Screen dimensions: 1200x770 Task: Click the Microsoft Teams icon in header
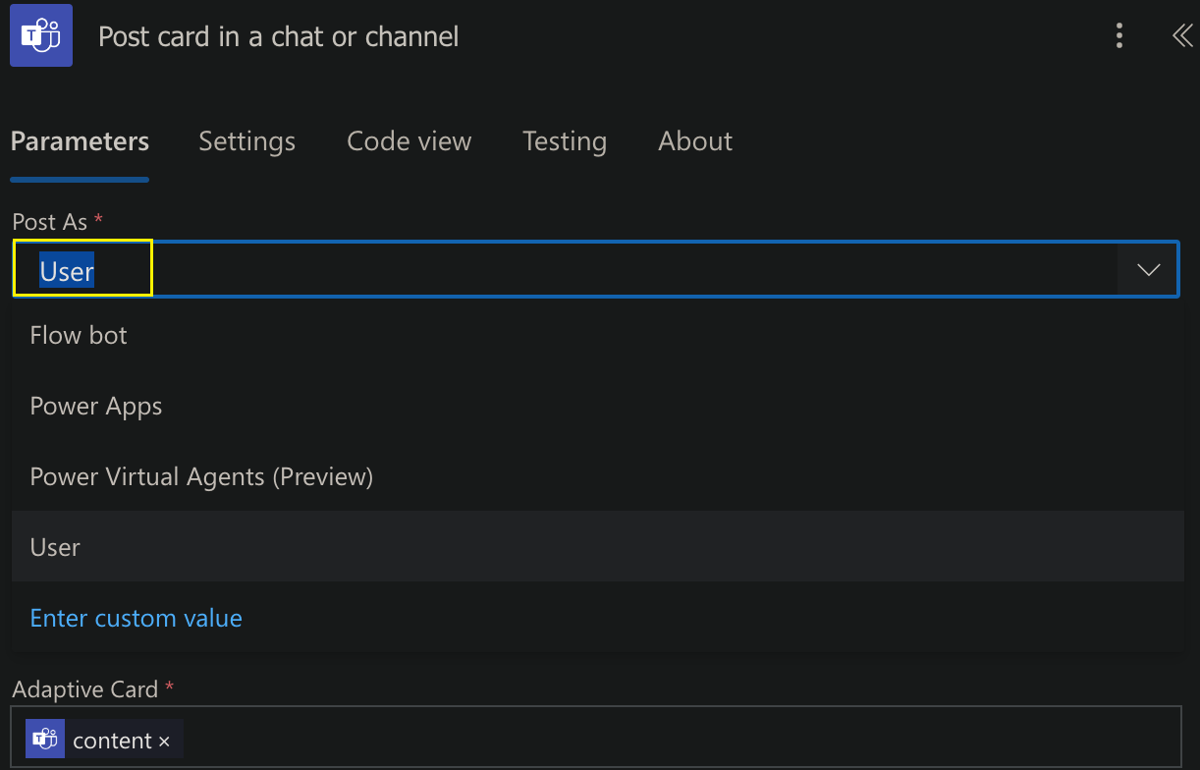click(41, 36)
